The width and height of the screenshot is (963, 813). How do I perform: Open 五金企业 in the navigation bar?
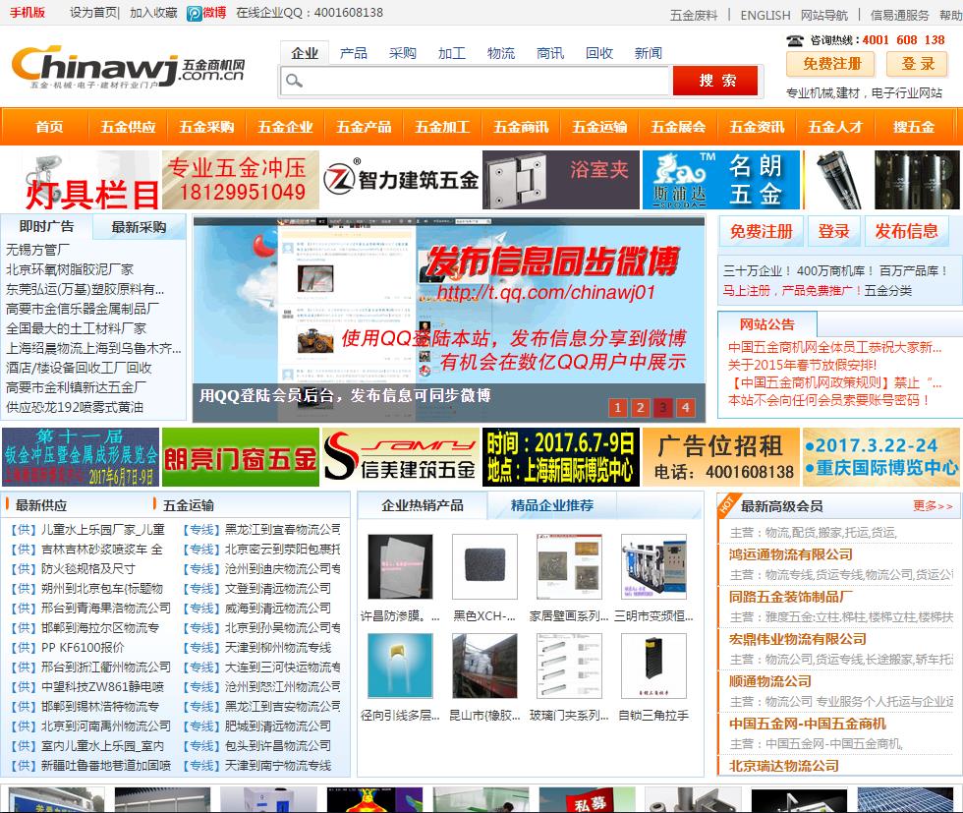285,127
